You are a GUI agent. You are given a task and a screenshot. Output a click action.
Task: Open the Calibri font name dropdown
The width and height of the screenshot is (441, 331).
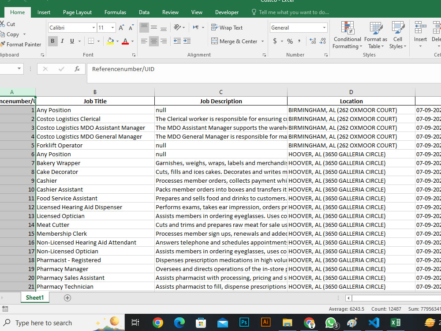pos(93,27)
